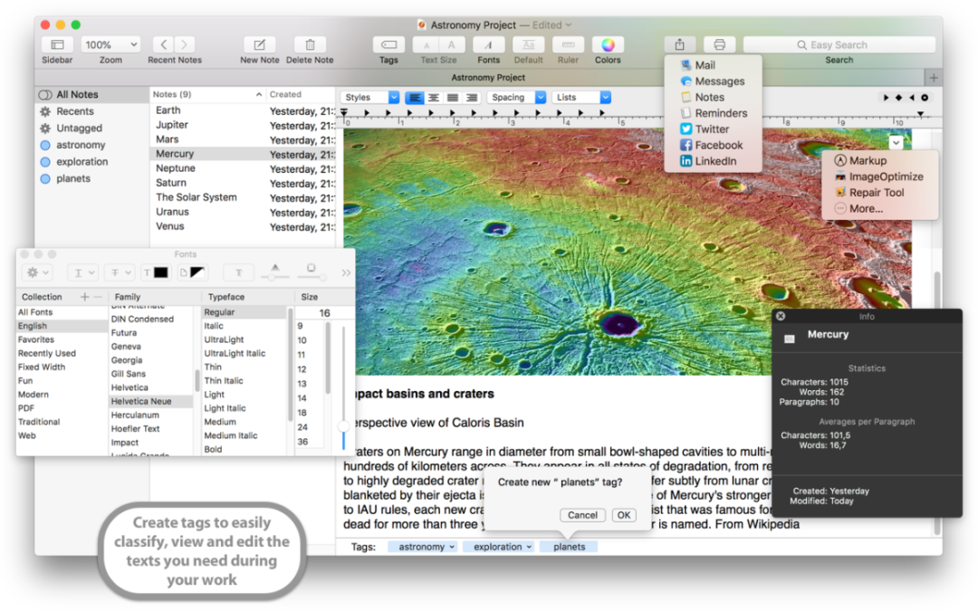Toggle the Sidebar using its toolbar icon
This screenshot has width=978, height=611.
57,43
